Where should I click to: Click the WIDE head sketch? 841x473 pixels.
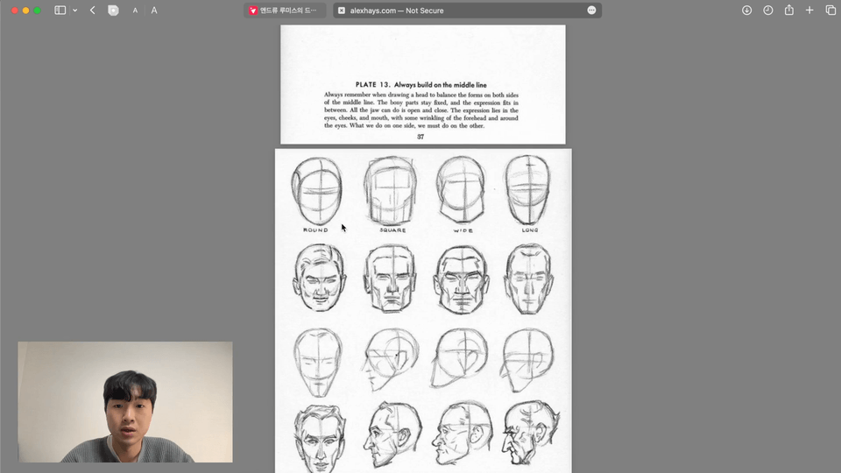point(462,189)
